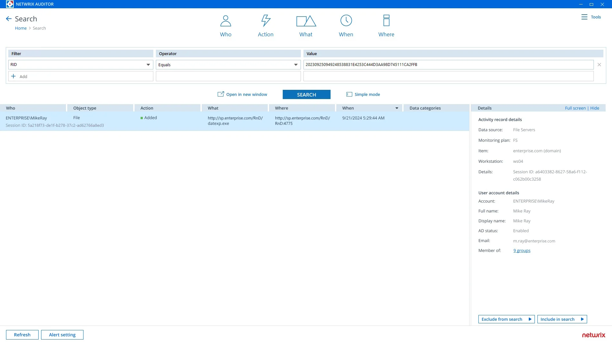This screenshot has width=612, height=344.
Task: Click the Action column header
Action: pos(167,108)
